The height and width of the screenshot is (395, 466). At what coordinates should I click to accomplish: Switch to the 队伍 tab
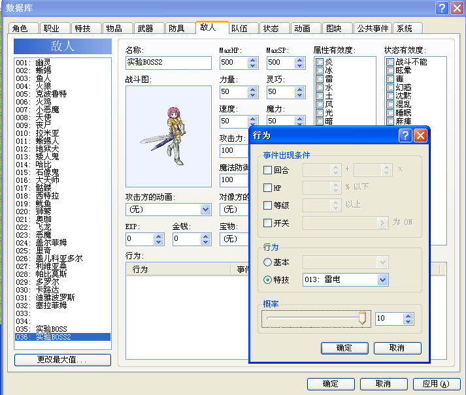[243, 29]
